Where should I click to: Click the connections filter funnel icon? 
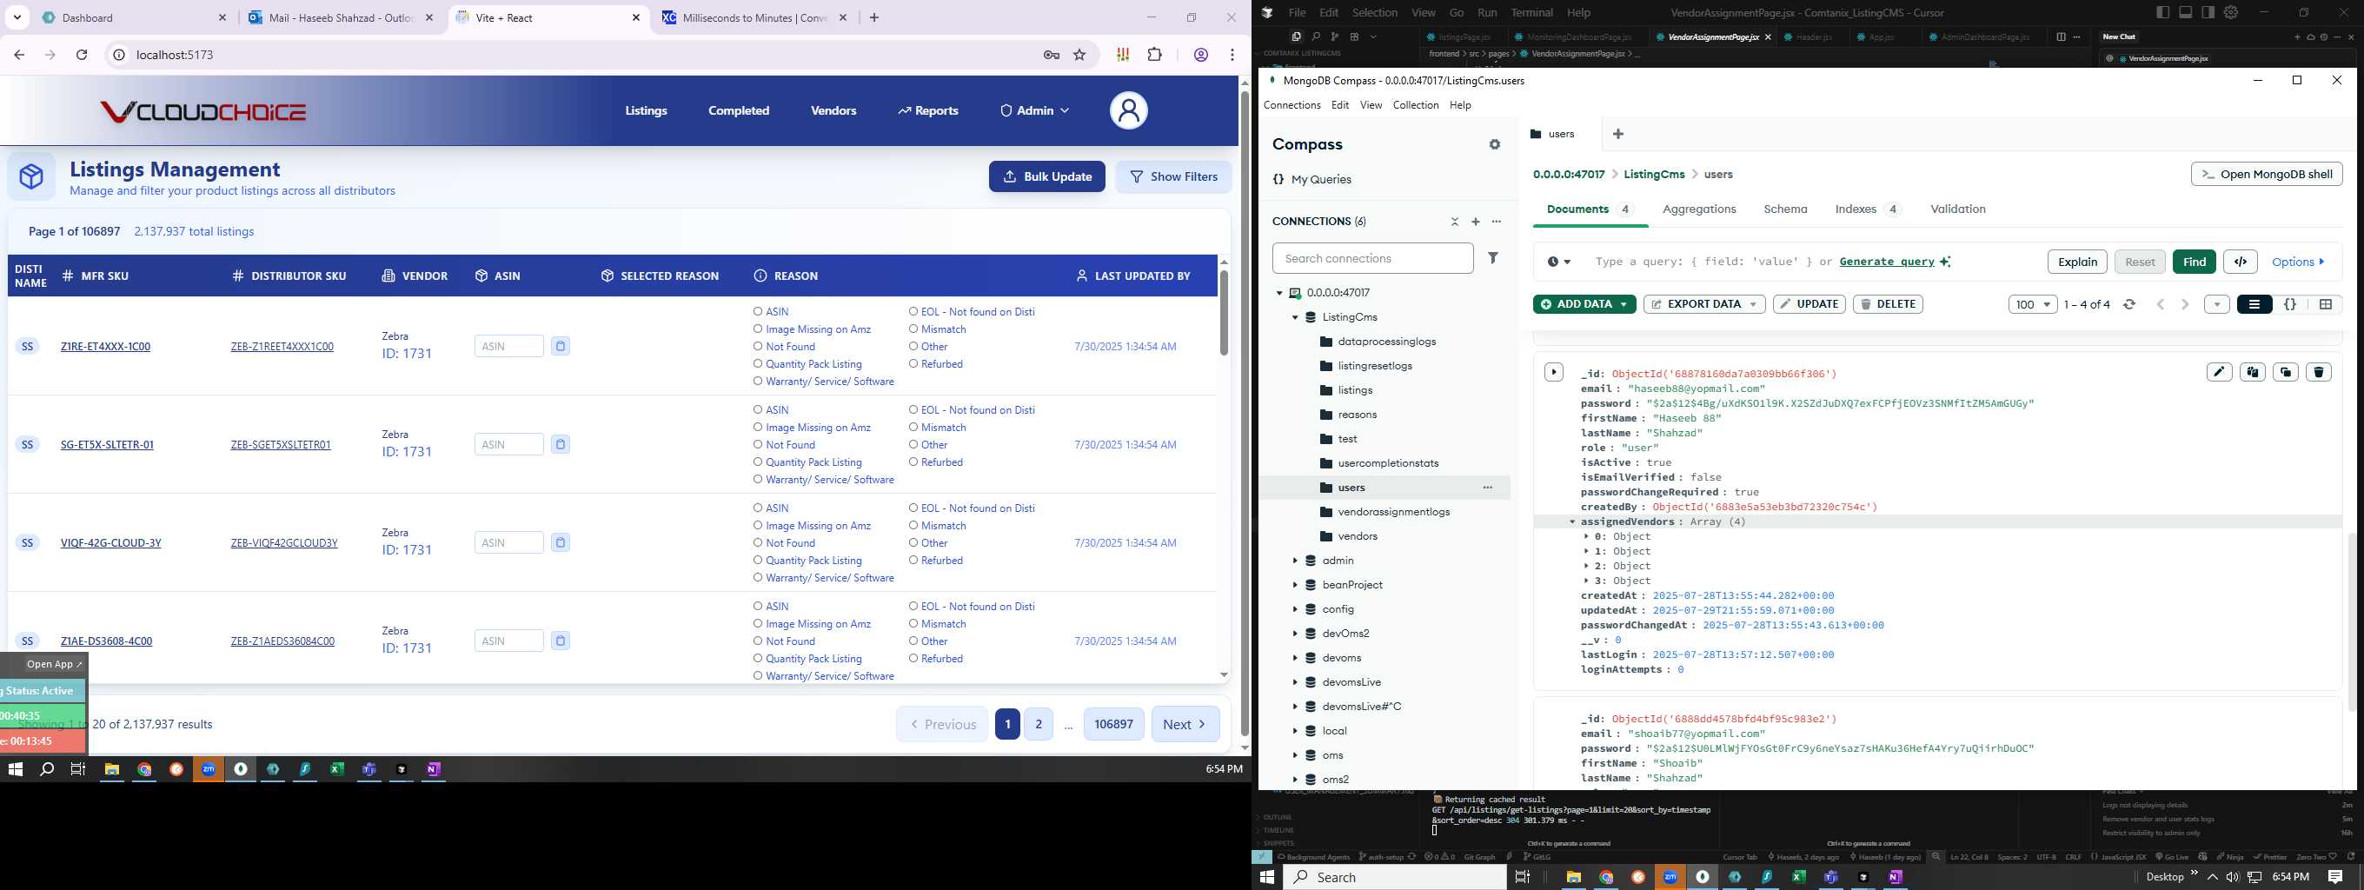pyautogui.click(x=1493, y=258)
